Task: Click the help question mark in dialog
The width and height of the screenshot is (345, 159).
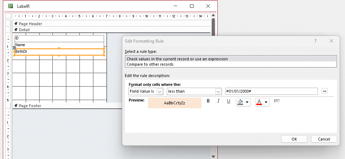Action: coord(315,41)
